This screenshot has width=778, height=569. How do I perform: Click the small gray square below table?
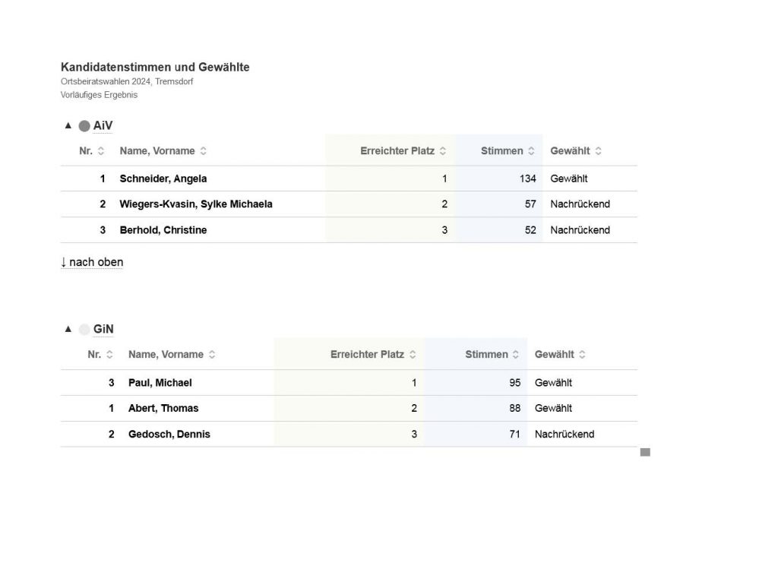[645, 452]
